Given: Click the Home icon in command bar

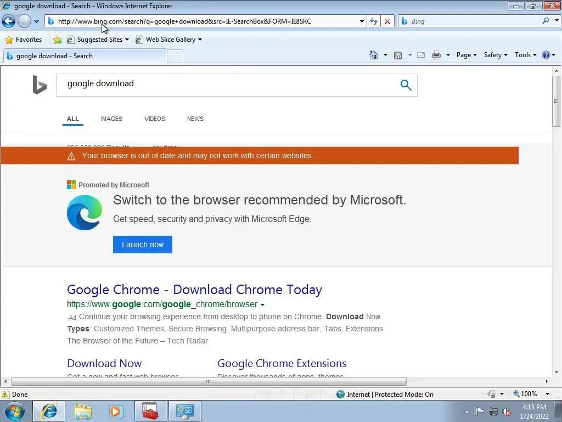Looking at the screenshot, I should (x=373, y=55).
